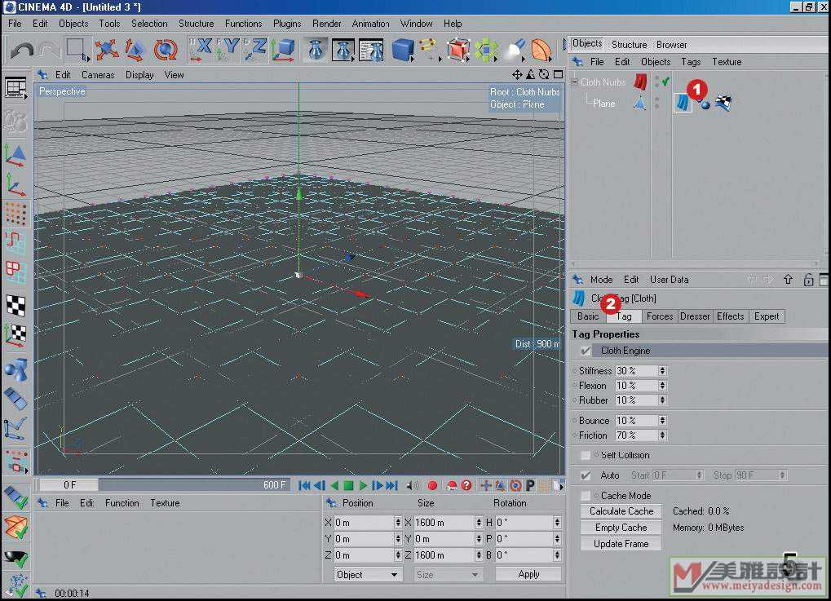Screen dimensions: 831x601
Task: Adjust the Rubber value stepper
Action: coord(662,400)
